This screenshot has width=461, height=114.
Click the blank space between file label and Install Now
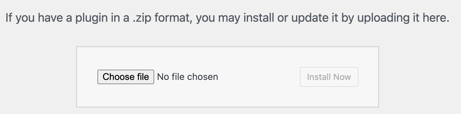259,77
